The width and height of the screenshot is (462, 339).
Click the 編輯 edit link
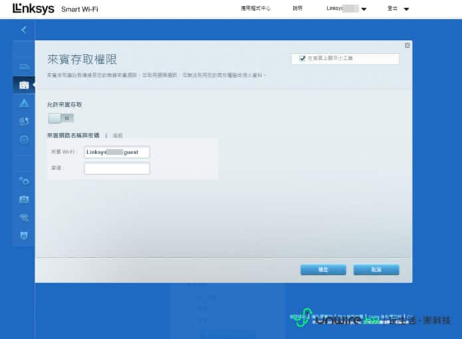pyautogui.click(x=118, y=135)
